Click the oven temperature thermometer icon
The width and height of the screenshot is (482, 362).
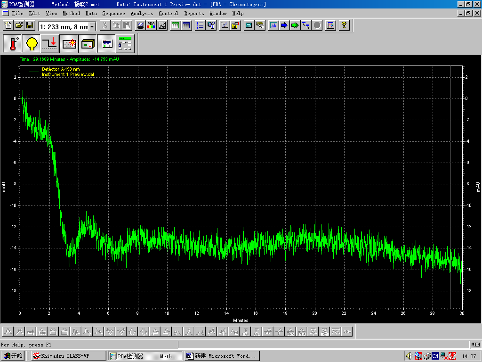tap(12, 44)
